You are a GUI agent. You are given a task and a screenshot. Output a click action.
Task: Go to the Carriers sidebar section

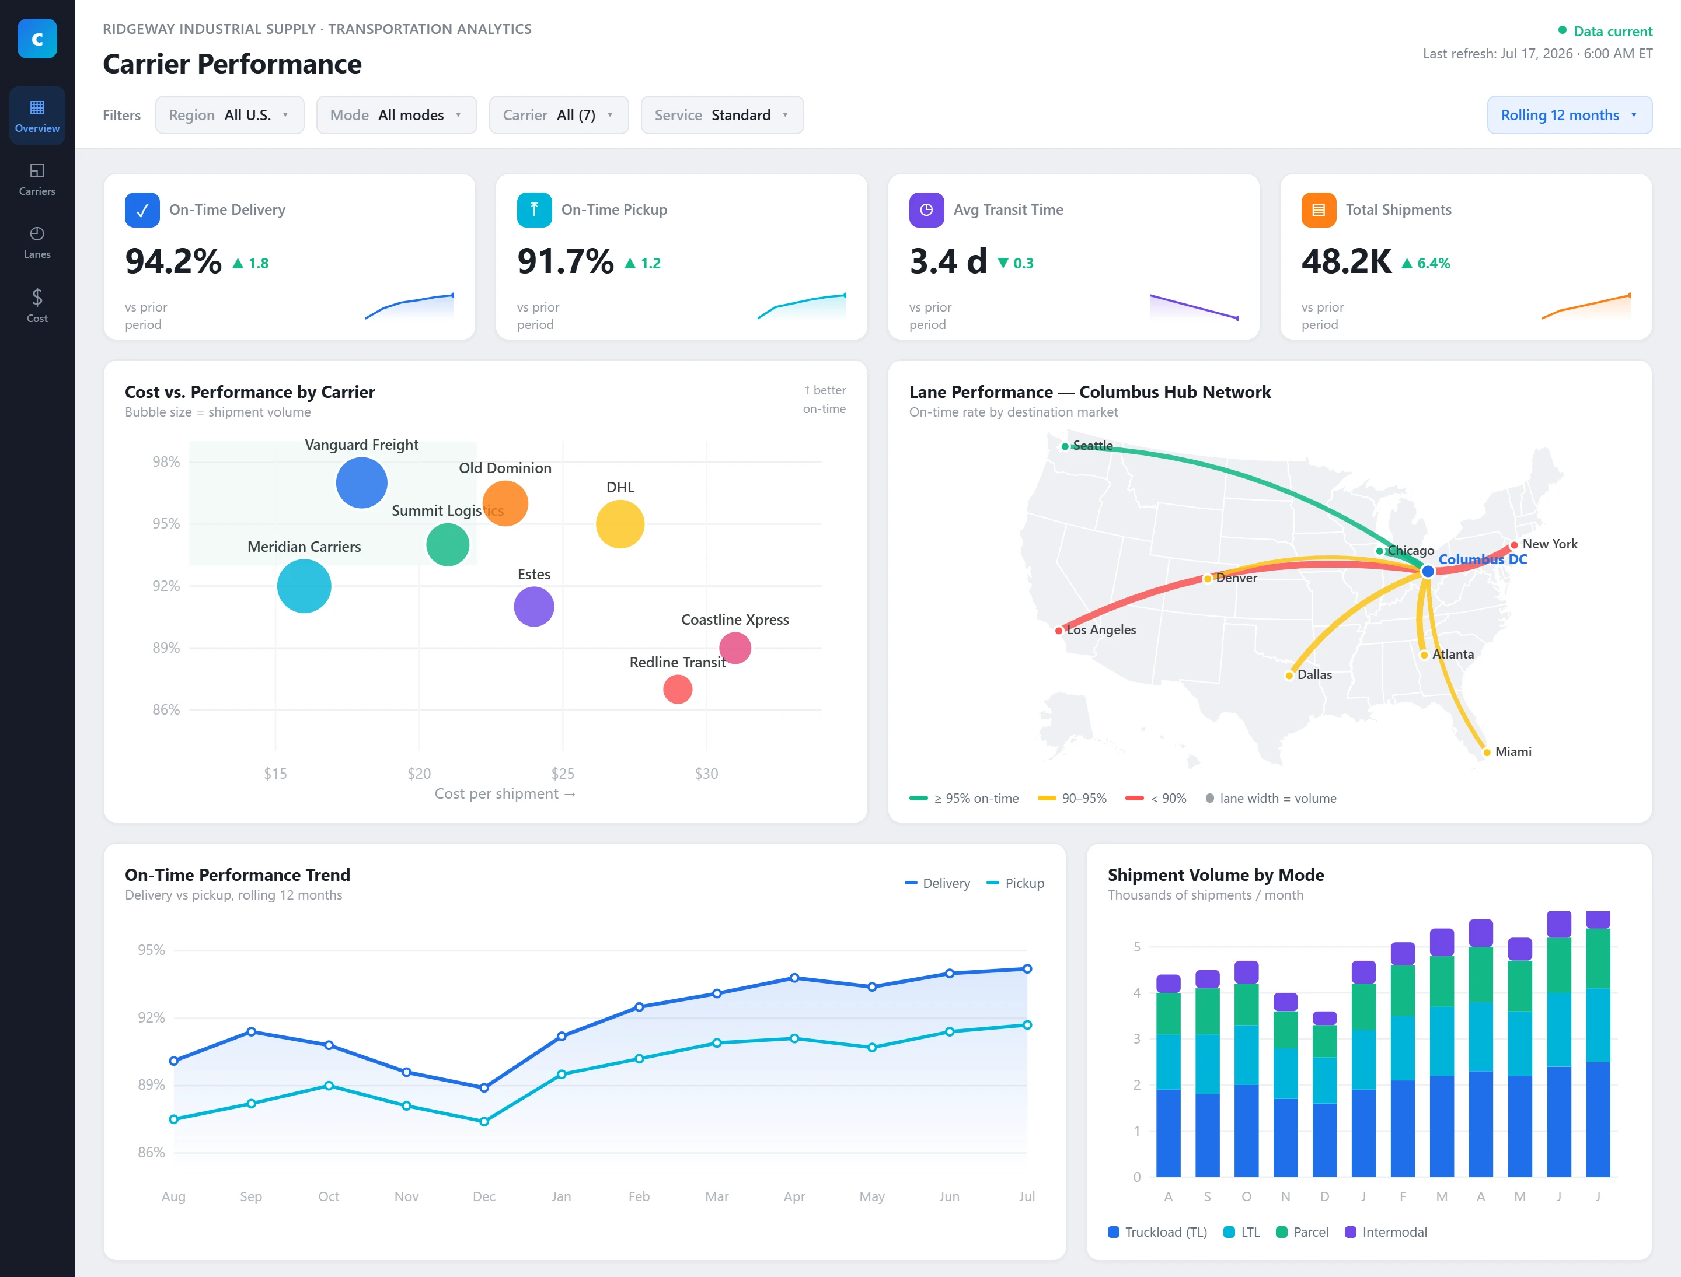tap(37, 180)
